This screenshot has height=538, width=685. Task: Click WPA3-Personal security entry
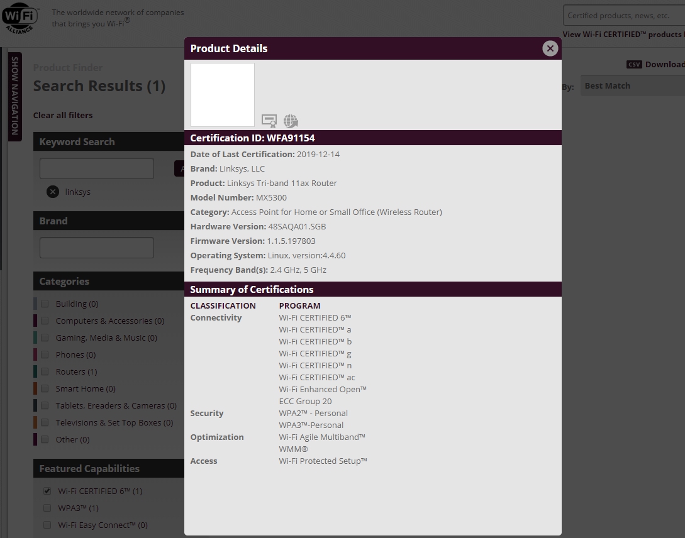pyautogui.click(x=311, y=425)
